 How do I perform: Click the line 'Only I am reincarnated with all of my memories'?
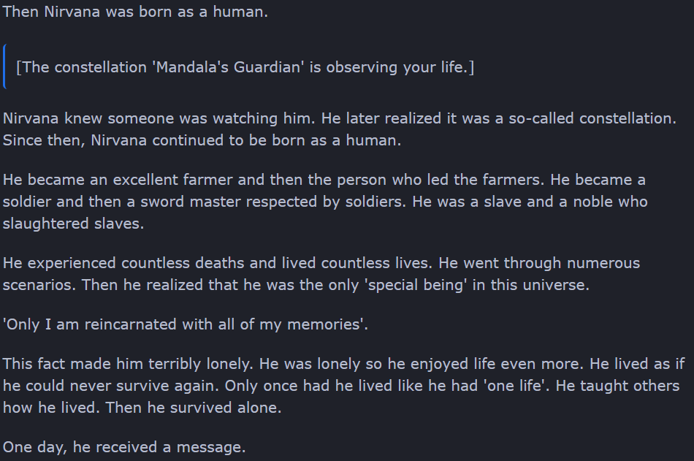(x=186, y=324)
